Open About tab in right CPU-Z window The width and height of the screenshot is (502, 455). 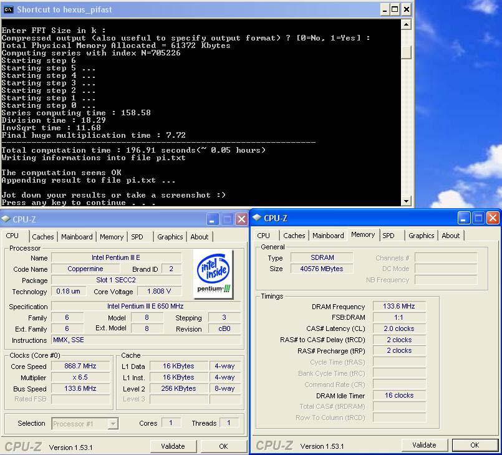coord(451,236)
